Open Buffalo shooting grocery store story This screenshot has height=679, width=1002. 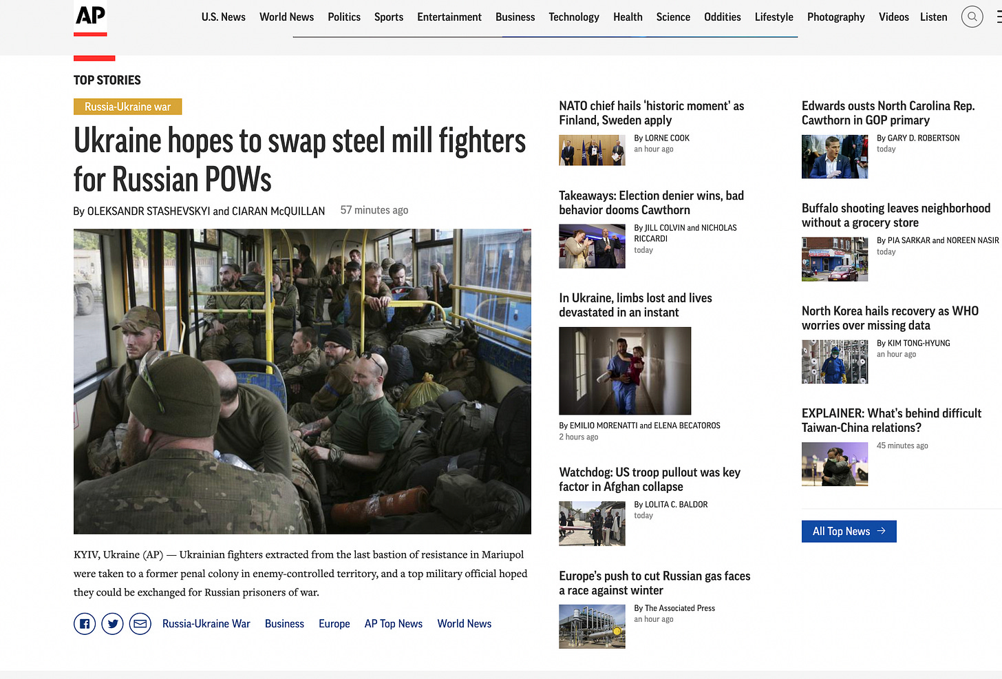pos(896,216)
